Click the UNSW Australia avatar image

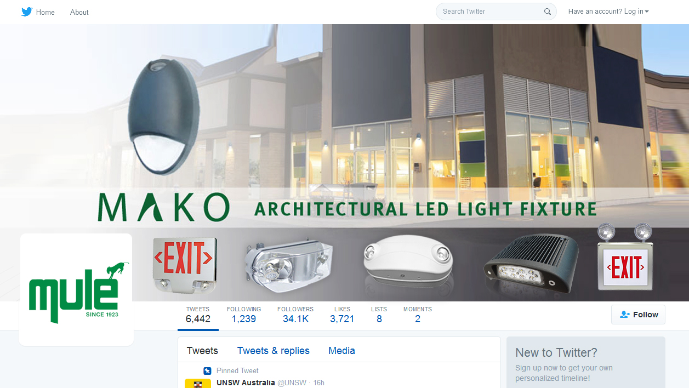(198, 383)
